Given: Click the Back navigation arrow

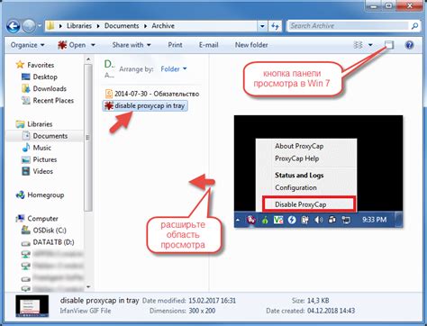Looking at the screenshot, I should pyautogui.click(x=14, y=26).
